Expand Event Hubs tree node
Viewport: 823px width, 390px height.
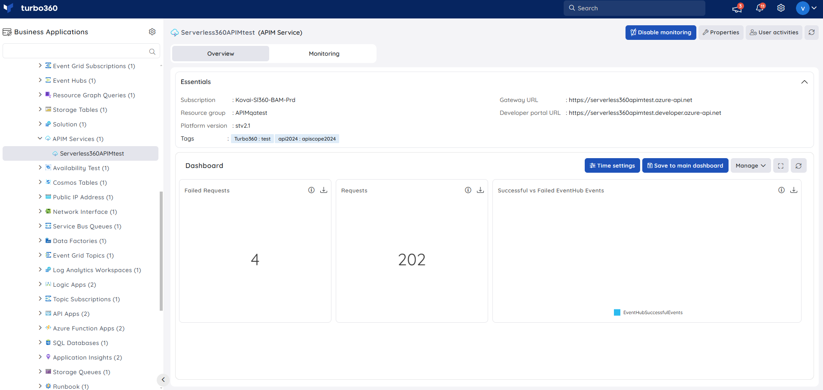click(40, 80)
